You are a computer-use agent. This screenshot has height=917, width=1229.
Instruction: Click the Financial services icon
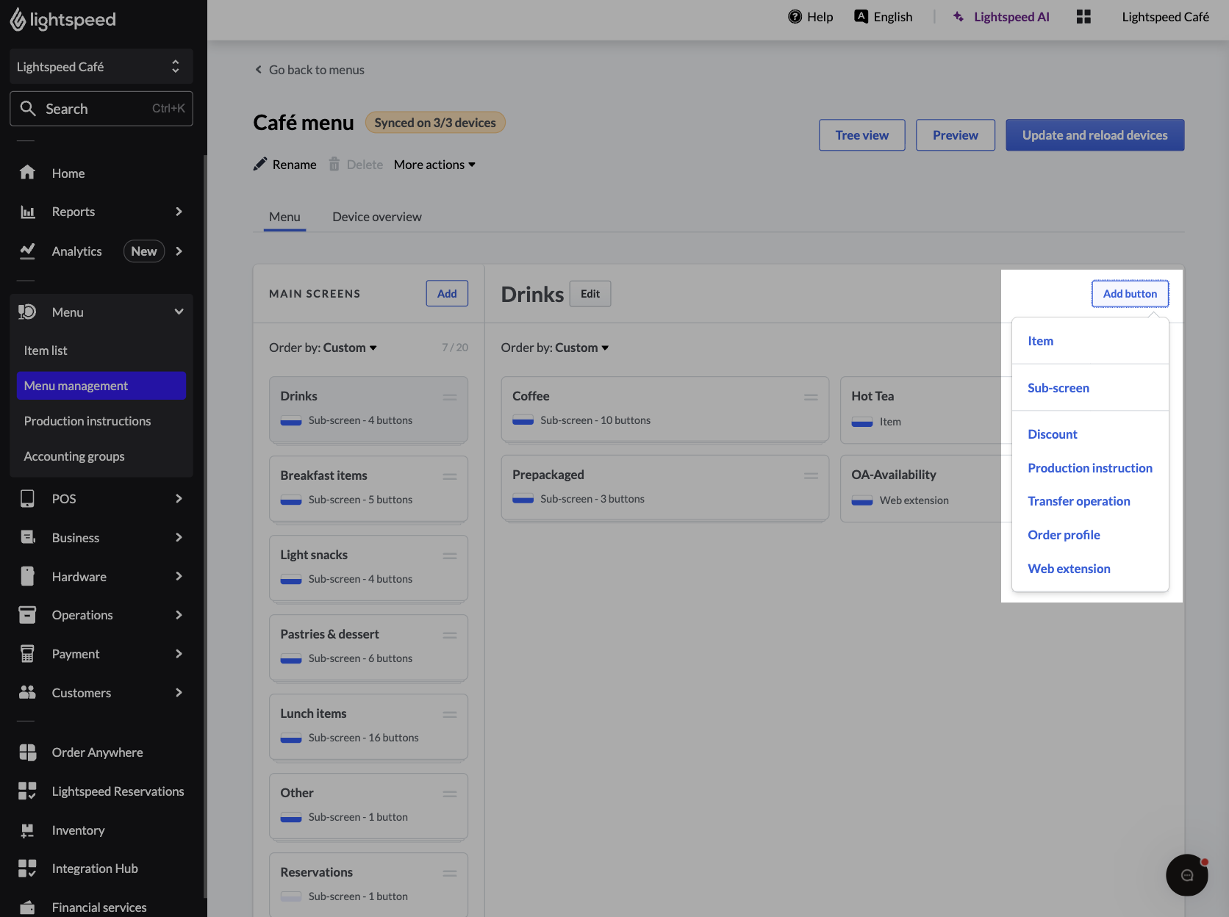(x=27, y=907)
